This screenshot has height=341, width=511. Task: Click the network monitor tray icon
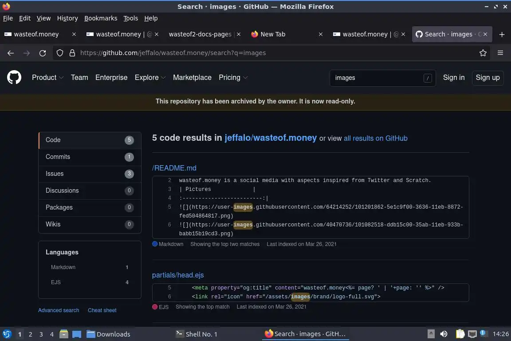point(472,334)
